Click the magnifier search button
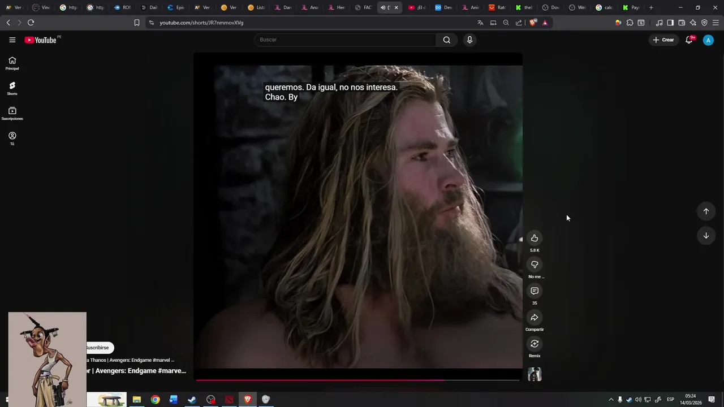Image resolution: width=724 pixels, height=407 pixels. (x=447, y=40)
